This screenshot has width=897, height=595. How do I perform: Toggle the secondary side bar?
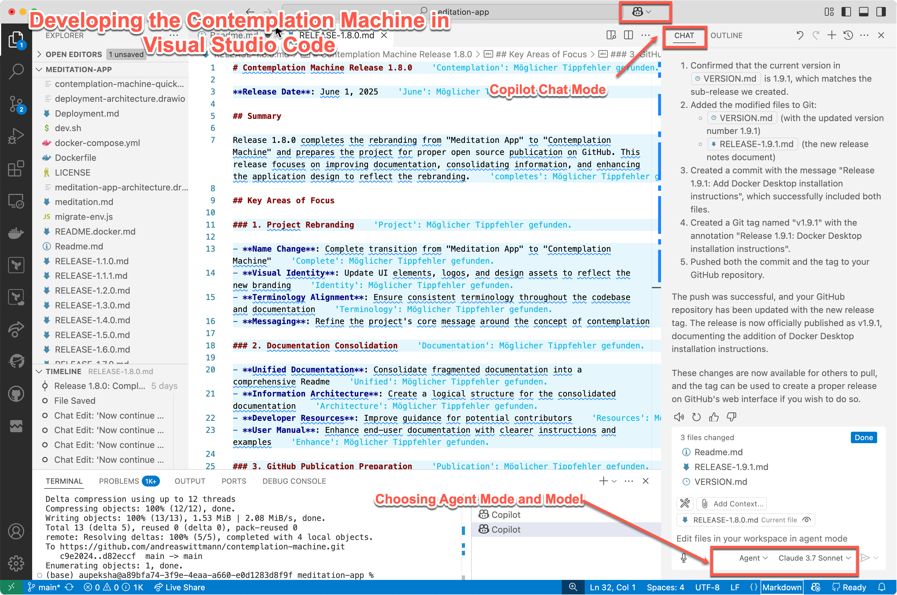coord(881,12)
